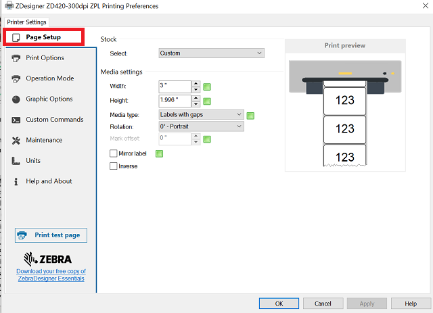Toggle the Inverse checkbox

113,166
